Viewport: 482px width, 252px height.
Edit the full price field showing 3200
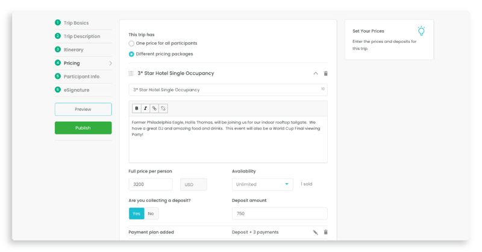coord(151,184)
